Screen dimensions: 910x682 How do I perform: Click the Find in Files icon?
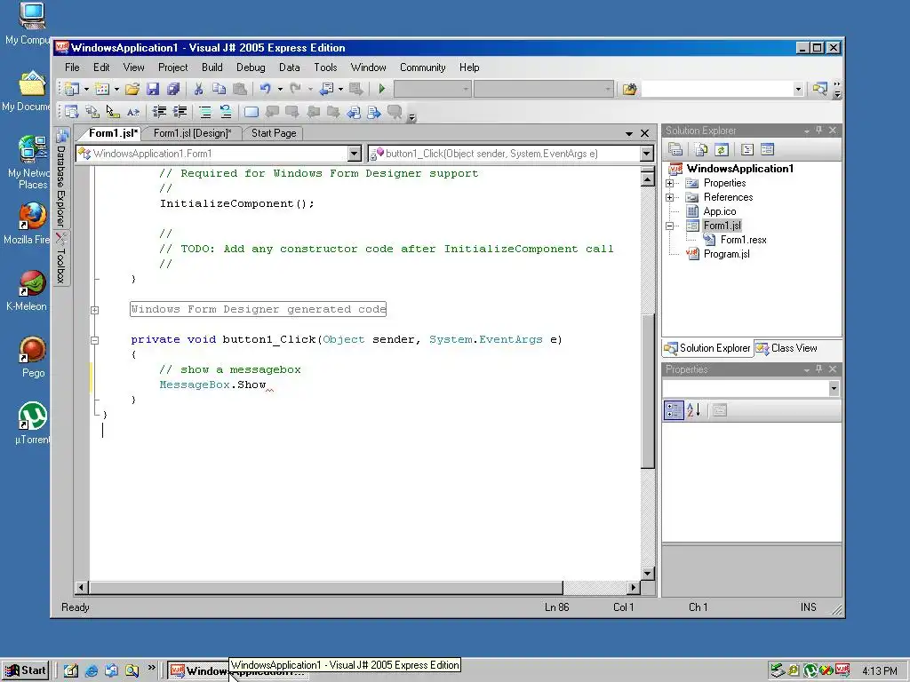click(x=630, y=89)
